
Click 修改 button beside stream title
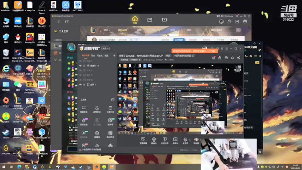tap(168, 56)
